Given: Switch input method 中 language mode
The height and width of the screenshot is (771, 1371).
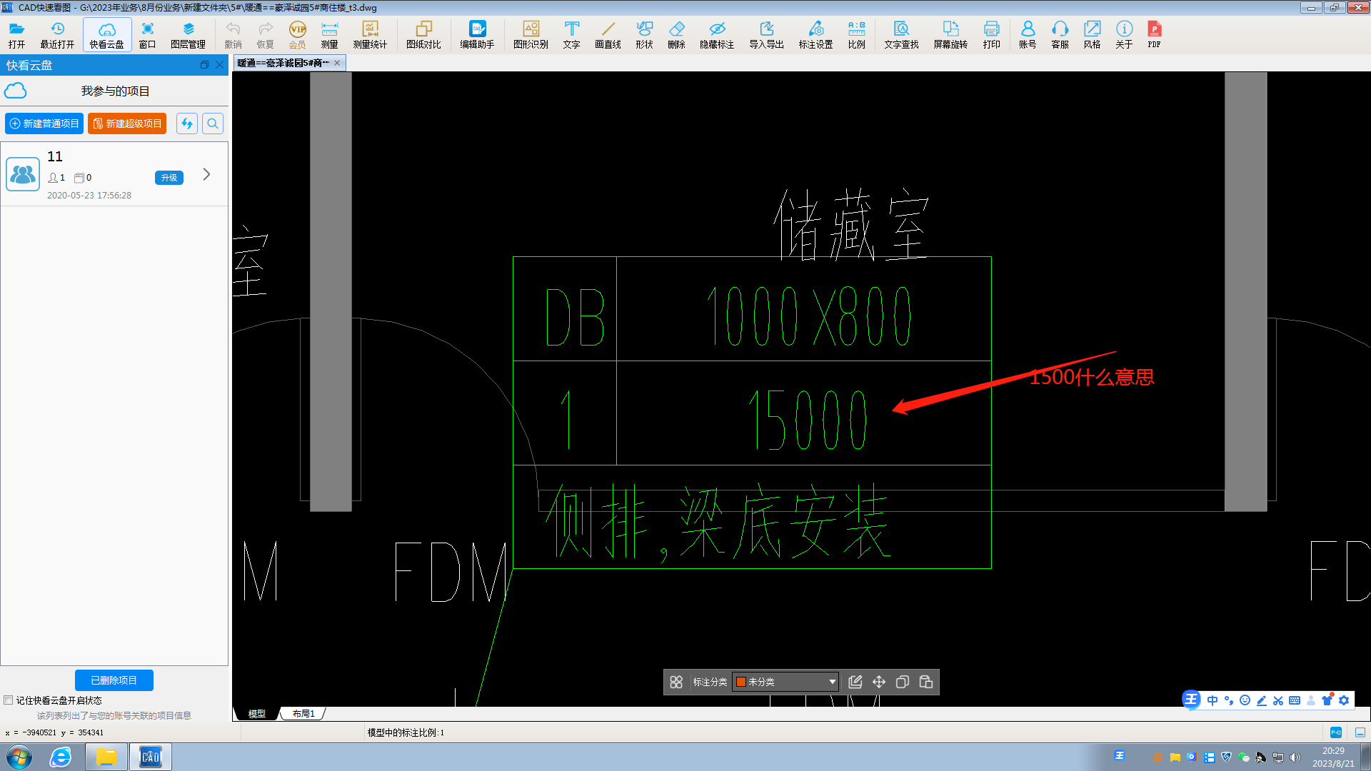Looking at the screenshot, I should point(1212,700).
